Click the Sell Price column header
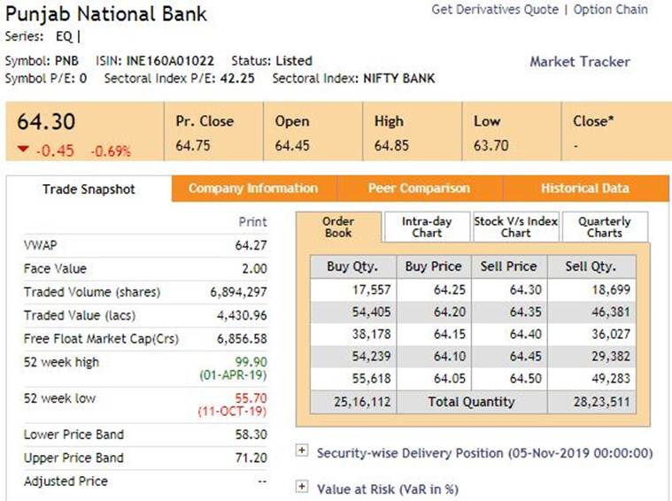The width and height of the screenshot is (672, 501). pyautogui.click(x=508, y=266)
